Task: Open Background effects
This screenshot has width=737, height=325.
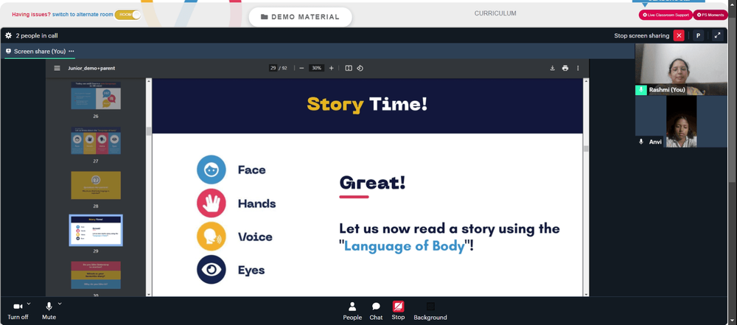Action: point(430,311)
